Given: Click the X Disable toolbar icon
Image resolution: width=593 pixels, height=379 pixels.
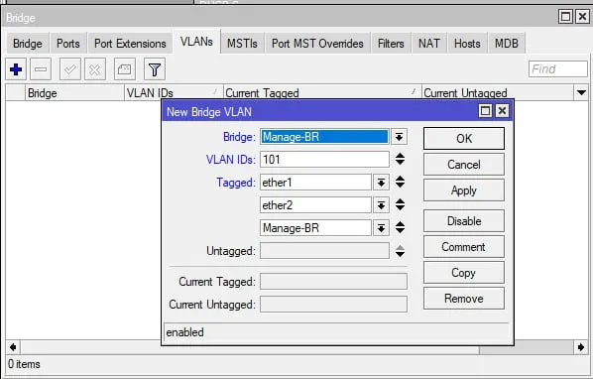Looking at the screenshot, I should pos(95,69).
